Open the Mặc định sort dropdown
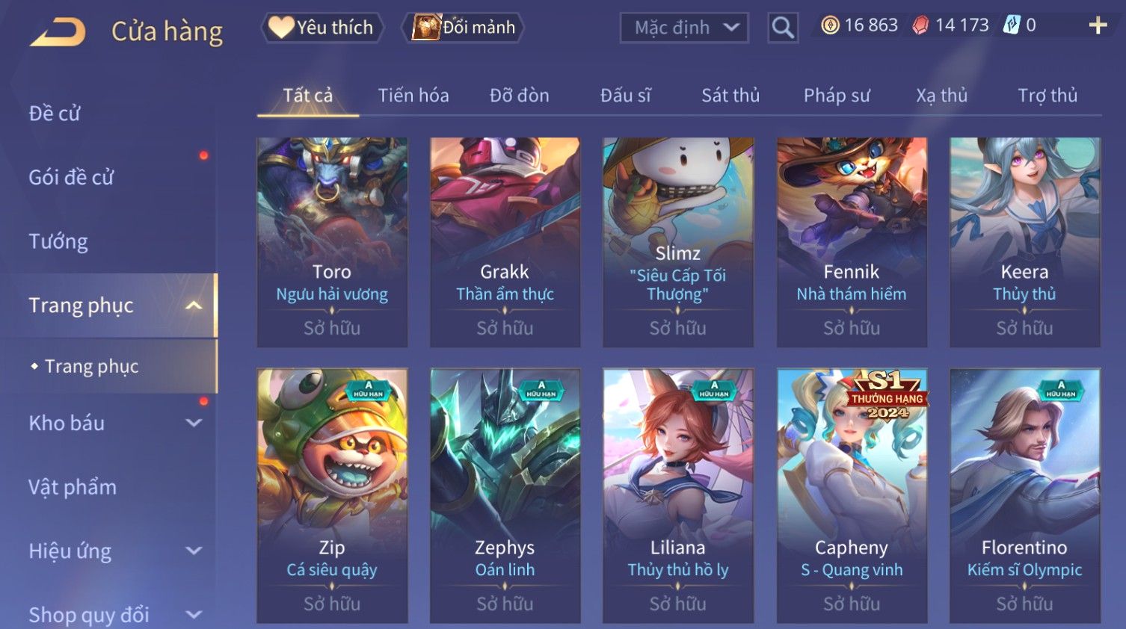 pyautogui.click(x=684, y=28)
